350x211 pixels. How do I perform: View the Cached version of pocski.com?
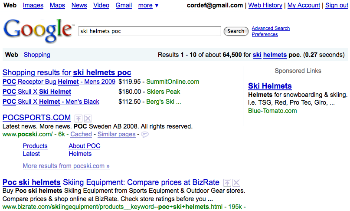pyautogui.click(x=81, y=134)
